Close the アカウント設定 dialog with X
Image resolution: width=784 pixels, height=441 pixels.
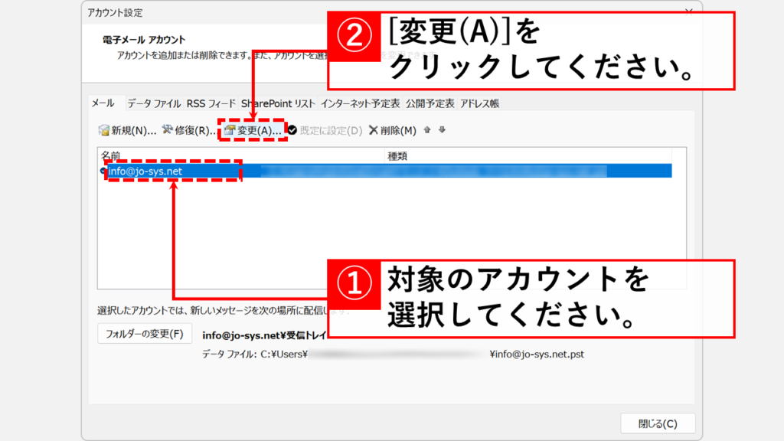click(688, 12)
